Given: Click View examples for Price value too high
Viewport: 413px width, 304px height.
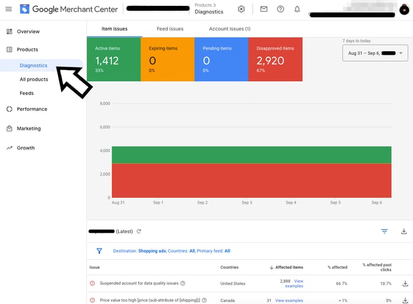Looking at the screenshot, I should [289, 300].
